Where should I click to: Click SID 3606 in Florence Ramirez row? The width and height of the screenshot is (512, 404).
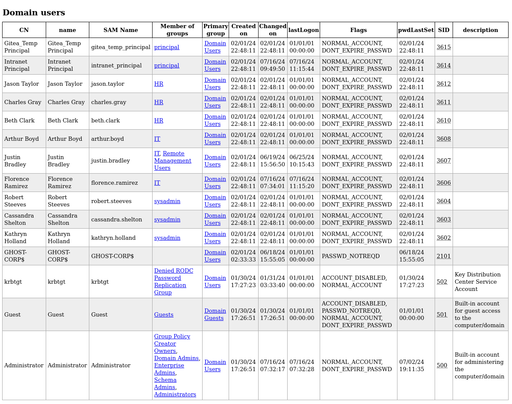pyautogui.click(x=444, y=183)
